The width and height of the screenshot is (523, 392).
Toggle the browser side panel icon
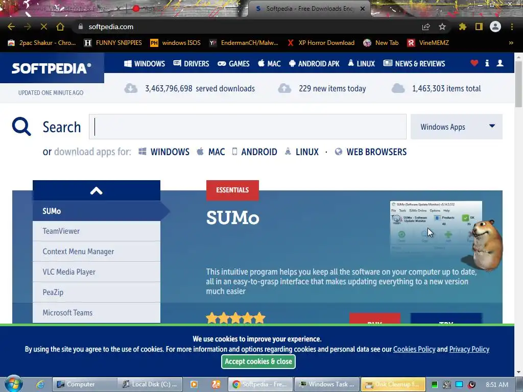(479, 27)
